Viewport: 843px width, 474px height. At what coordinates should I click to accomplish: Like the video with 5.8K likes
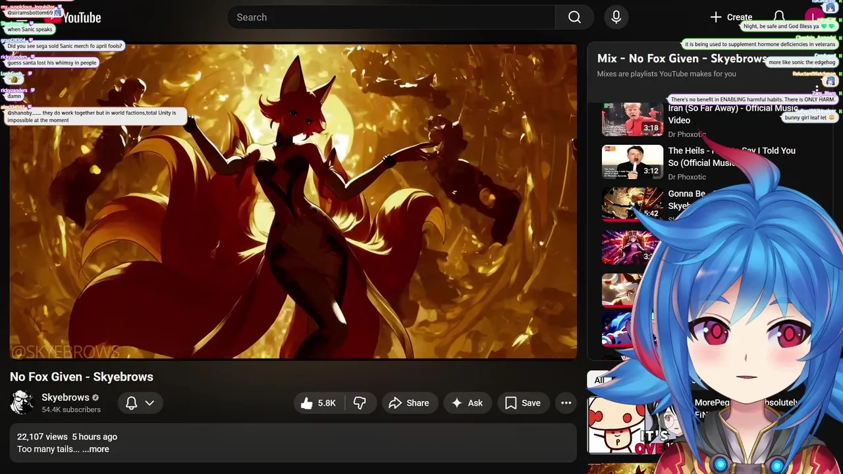coord(319,403)
